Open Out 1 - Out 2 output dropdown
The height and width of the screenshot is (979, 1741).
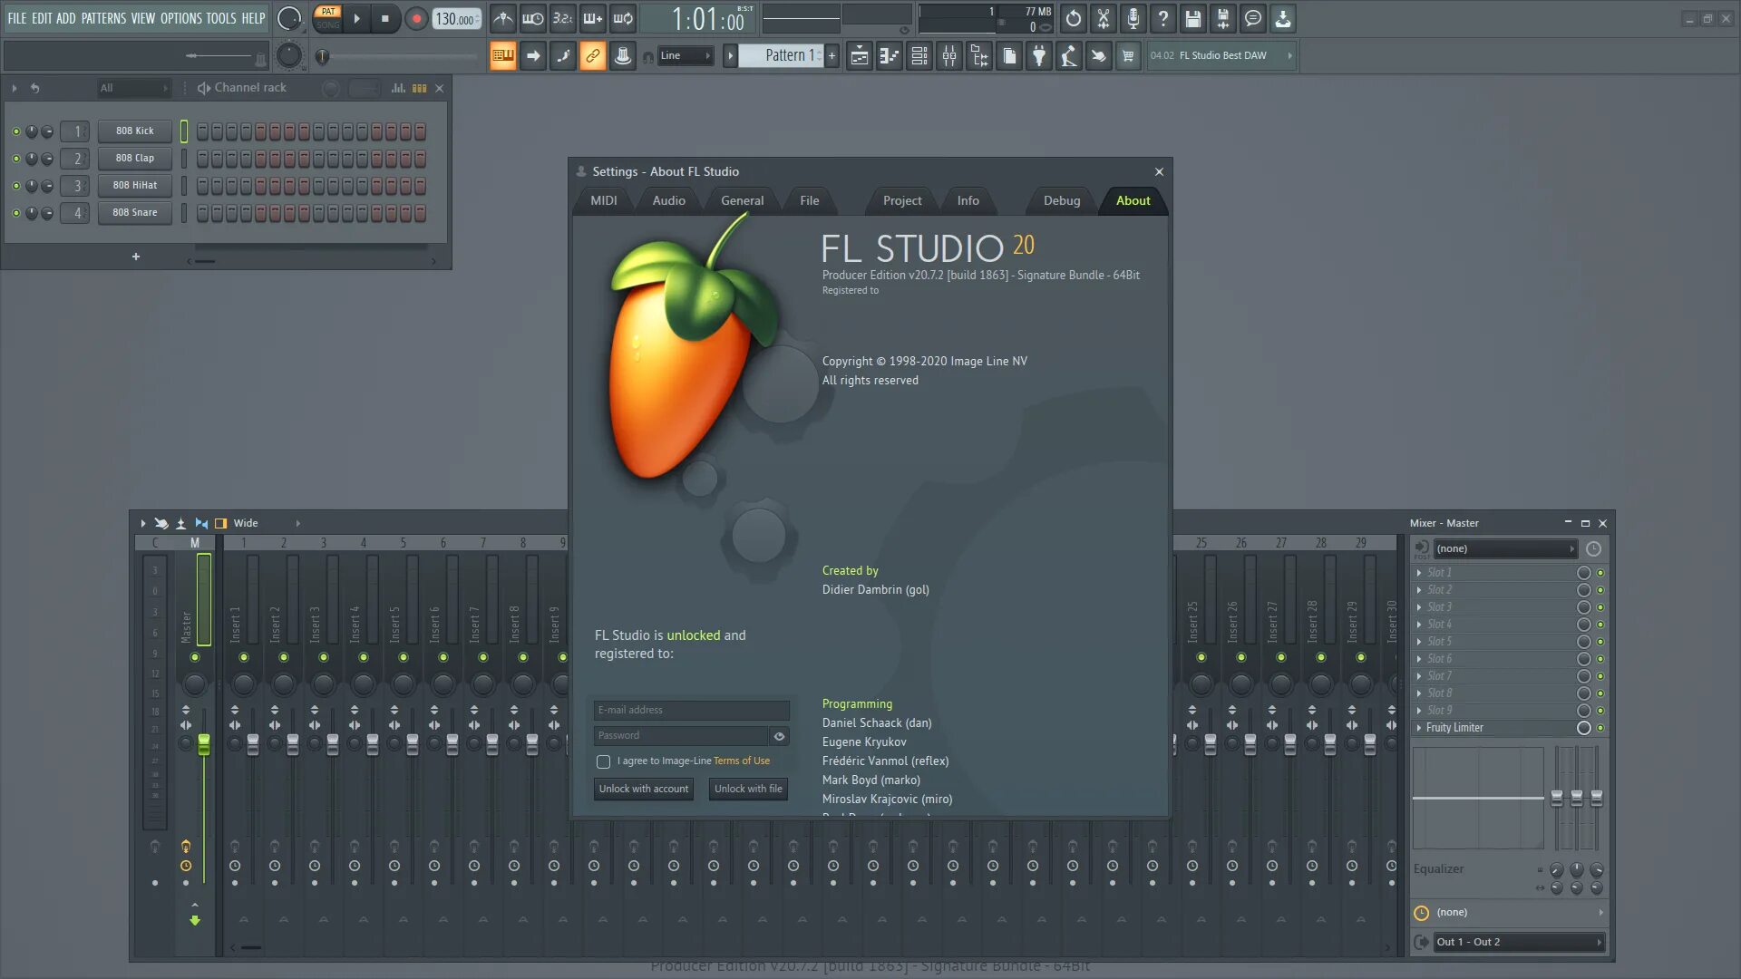click(x=1519, y=942)
